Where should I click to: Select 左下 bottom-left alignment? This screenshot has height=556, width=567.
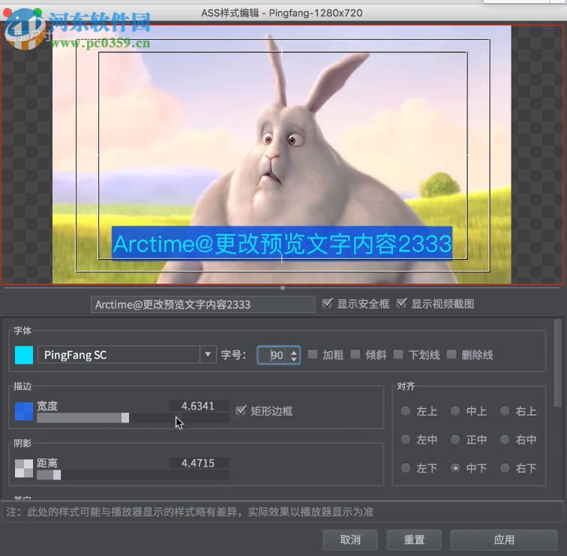[406, 468]
